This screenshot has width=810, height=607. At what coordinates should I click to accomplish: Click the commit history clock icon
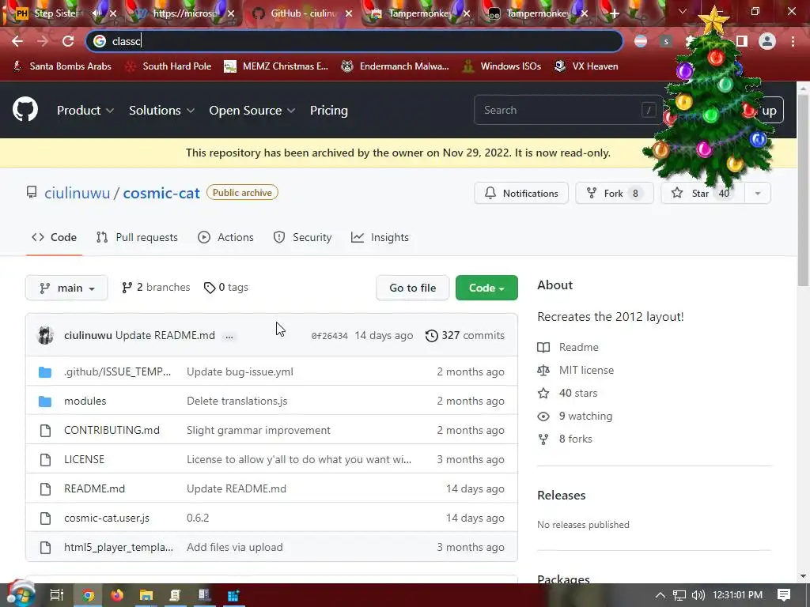[431, 335]
